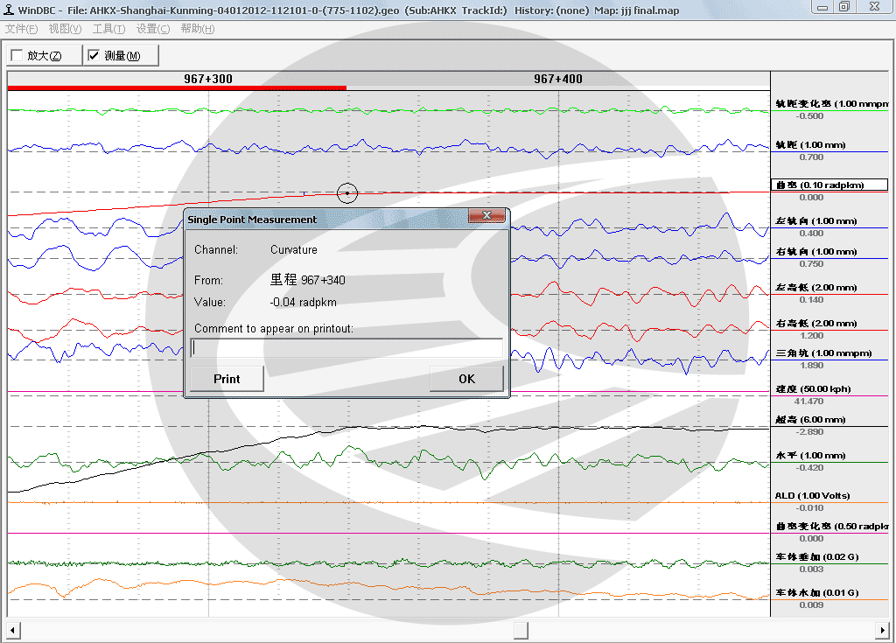Enable the 放大(Z) zoom checkbox
Image resolution: width=896 pixels, height=643 pixels.
pyautogui.click(x=17, y=55)
